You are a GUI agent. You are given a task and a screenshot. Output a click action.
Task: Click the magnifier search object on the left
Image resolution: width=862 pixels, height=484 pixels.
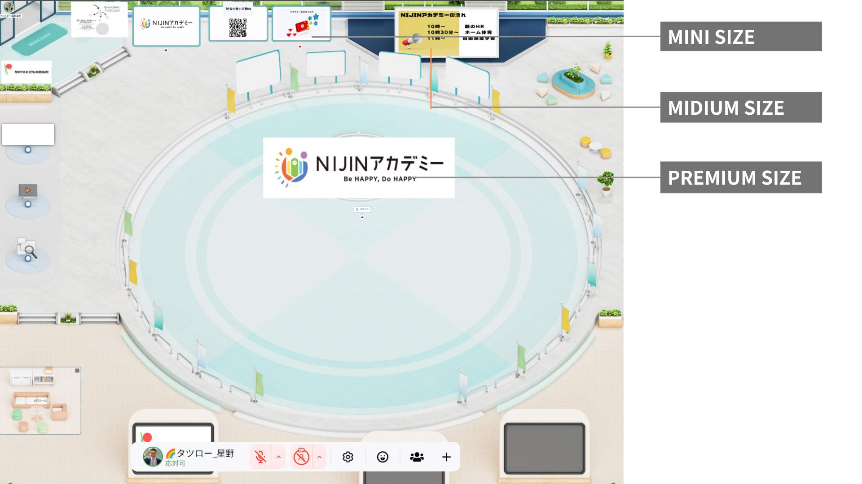[x=28, y=249]
